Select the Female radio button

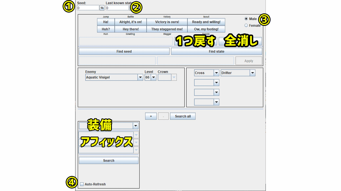[246, 25]
